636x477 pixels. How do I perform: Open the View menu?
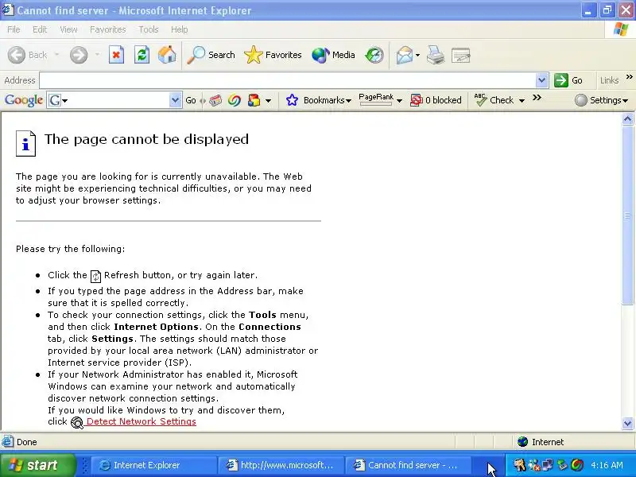coord(68,29)
